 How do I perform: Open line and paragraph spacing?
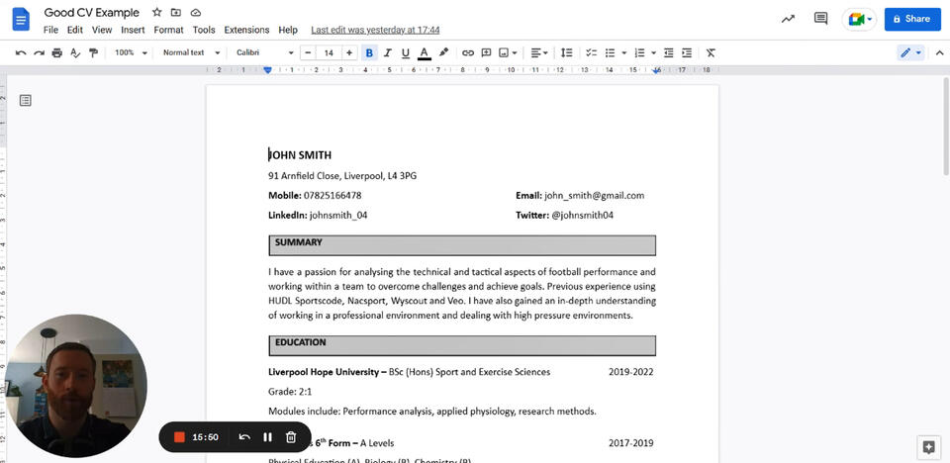pos(566,52)
